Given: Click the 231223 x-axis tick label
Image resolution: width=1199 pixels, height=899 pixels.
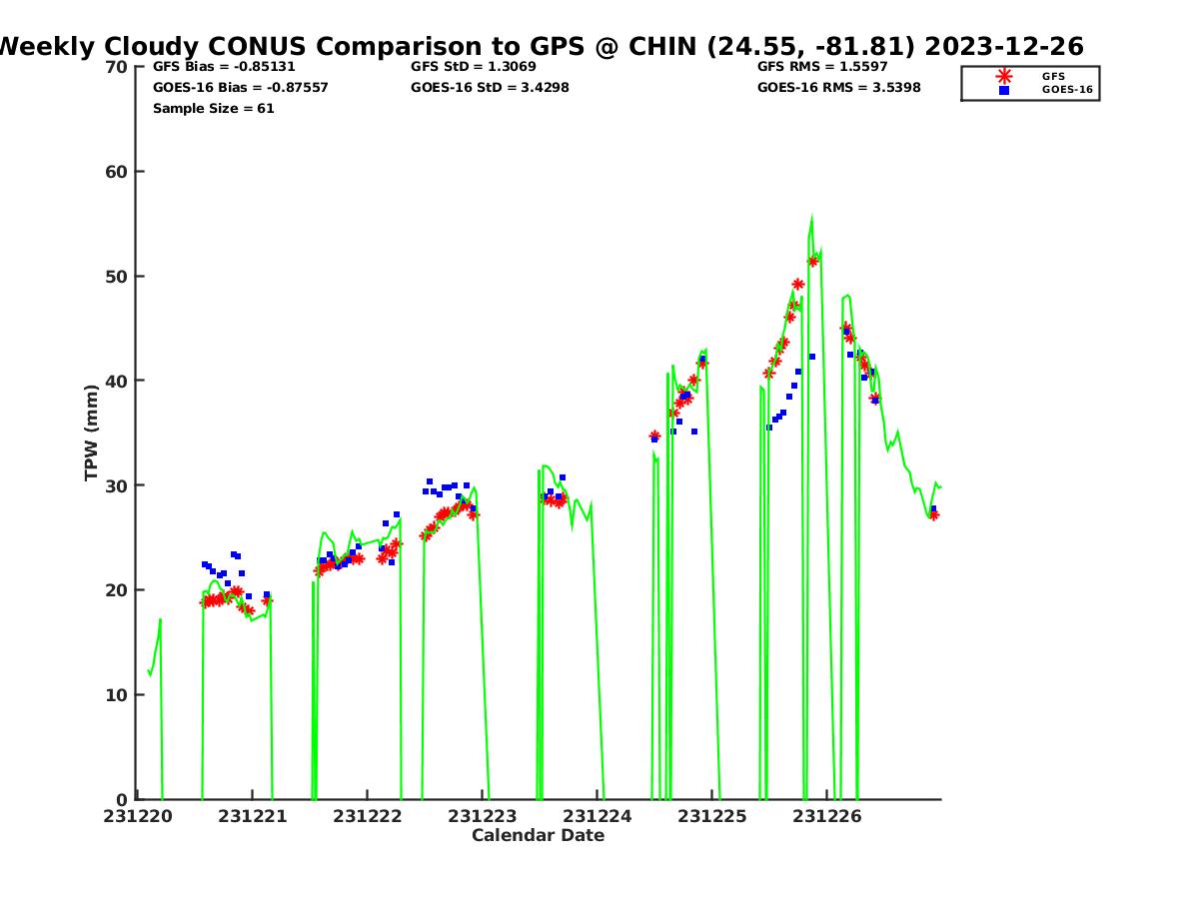Looking at the screenshot, I should [x=484, y=816].
